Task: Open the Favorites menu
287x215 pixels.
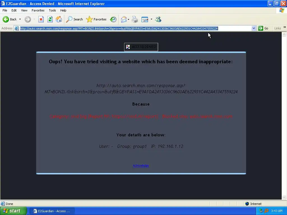Action: [x=38, y=10]
